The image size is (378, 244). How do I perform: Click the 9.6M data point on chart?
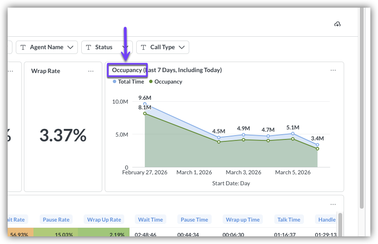click(145, 104)
